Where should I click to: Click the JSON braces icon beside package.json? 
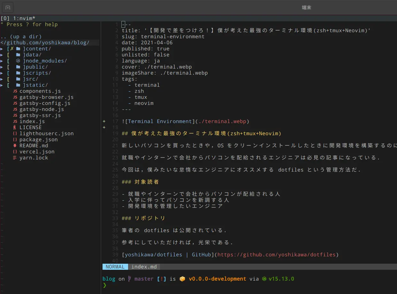[x=15, y=140]
